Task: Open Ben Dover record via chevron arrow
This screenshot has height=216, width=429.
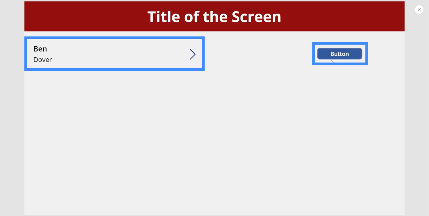Action: pos(193,54)
